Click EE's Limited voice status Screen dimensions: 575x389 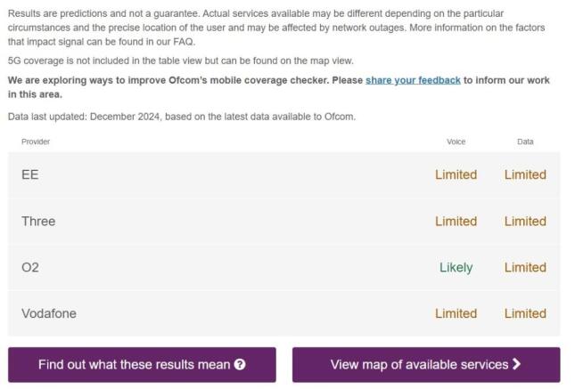click(456, 174)
